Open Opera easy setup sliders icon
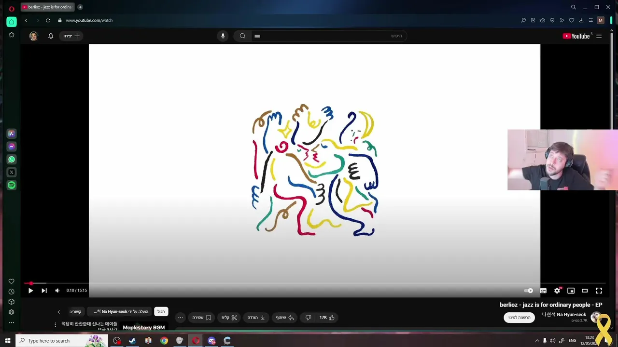Screen dimensions: 618x347 (590, 20)
